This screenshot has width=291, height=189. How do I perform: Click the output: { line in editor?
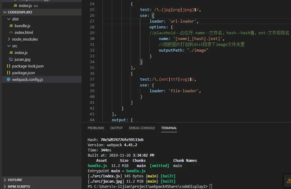tap(122, 120)
